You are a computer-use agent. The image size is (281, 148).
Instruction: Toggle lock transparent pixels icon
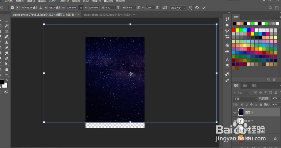[x=242, y=105]
